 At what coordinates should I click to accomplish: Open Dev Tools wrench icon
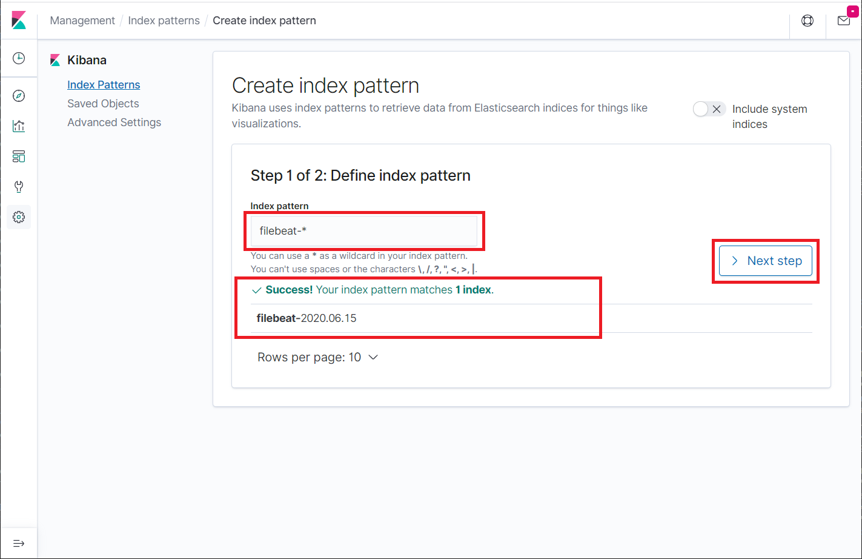coord(19,187)
